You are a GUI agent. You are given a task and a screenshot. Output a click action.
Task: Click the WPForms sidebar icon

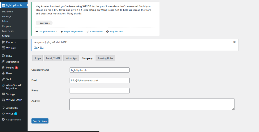tap(3, 48)
